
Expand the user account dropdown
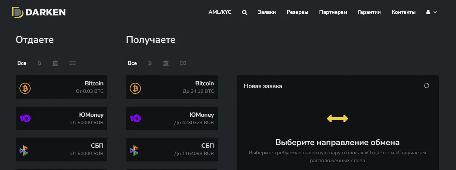(431, 12)
